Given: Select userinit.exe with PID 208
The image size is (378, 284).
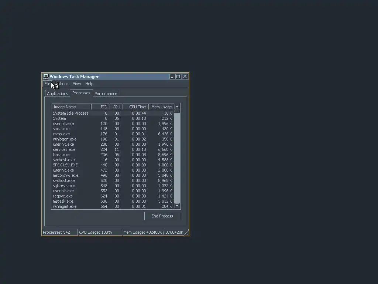Looking at the screenshot, I should tap(113, 145).
